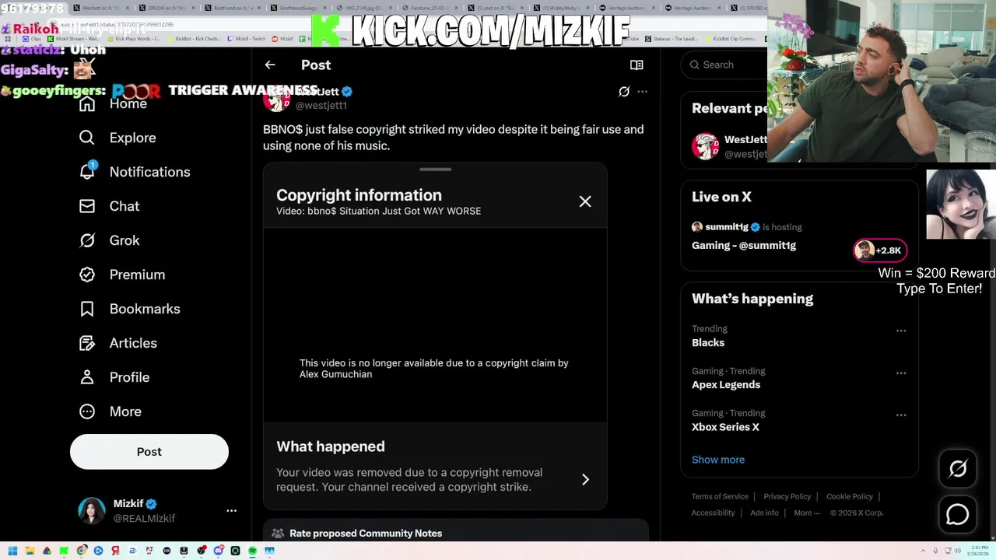The width and height of the screenshot is (996, 560).
Task: Open reader view icon in Post header
Action: [637, 65]
